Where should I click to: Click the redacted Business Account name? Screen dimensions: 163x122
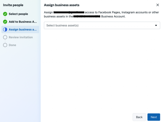point(87,16)
